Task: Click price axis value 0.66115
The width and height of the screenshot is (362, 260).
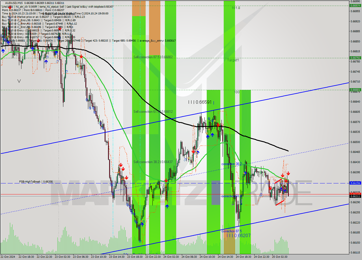Action: click(x=355, y=252)
